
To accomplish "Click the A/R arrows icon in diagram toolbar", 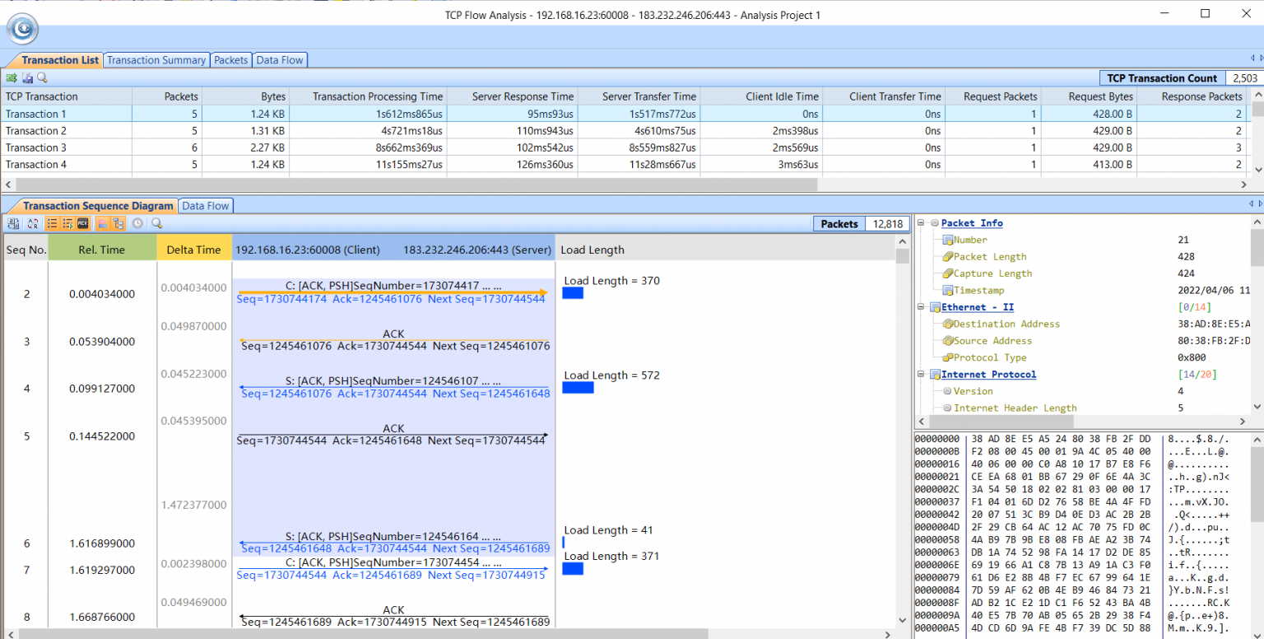I will point(33,223).
